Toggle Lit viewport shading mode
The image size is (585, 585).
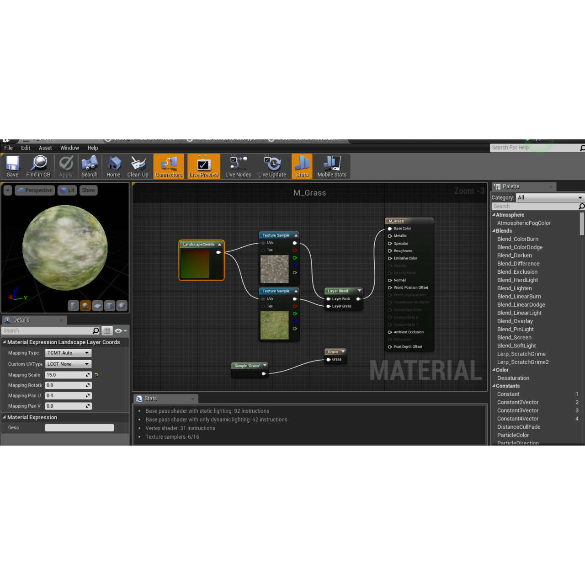(x=67, y=190)
